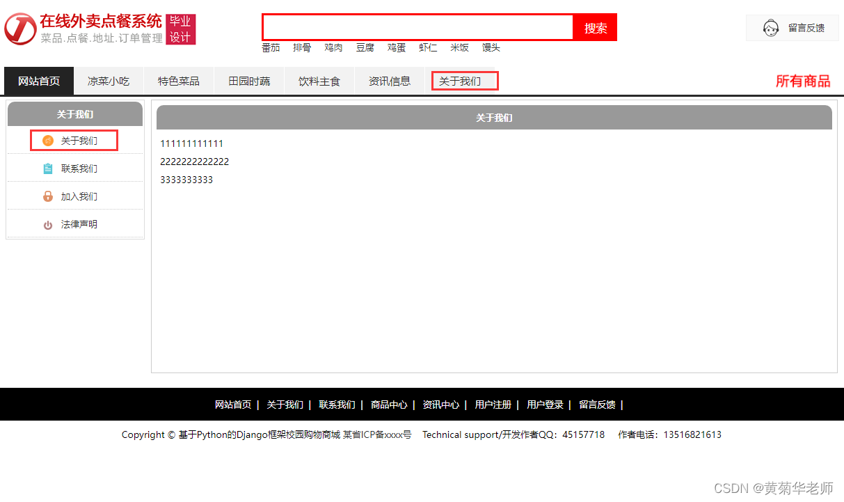Click the power icon beside 法律声明
Image resolution: width=844 pixels, height=502 pixels.
(x=48, y=225)
